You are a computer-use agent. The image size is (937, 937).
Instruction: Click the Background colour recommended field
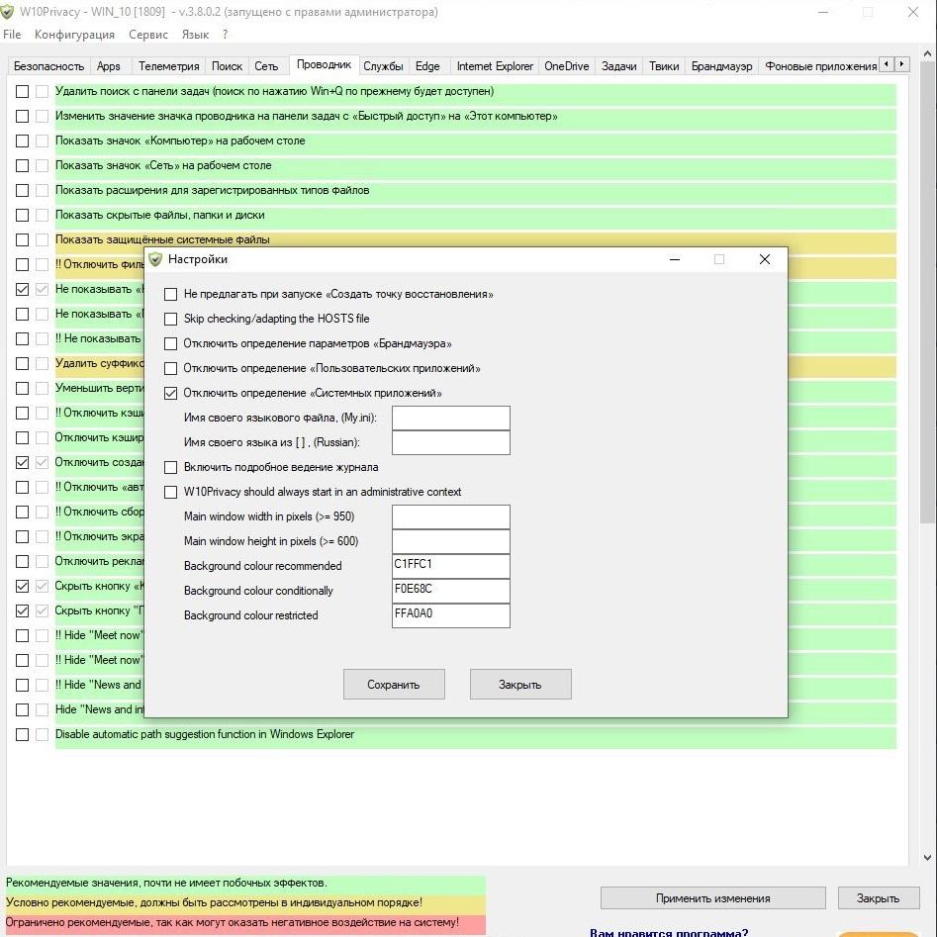[x=450, y=566]
